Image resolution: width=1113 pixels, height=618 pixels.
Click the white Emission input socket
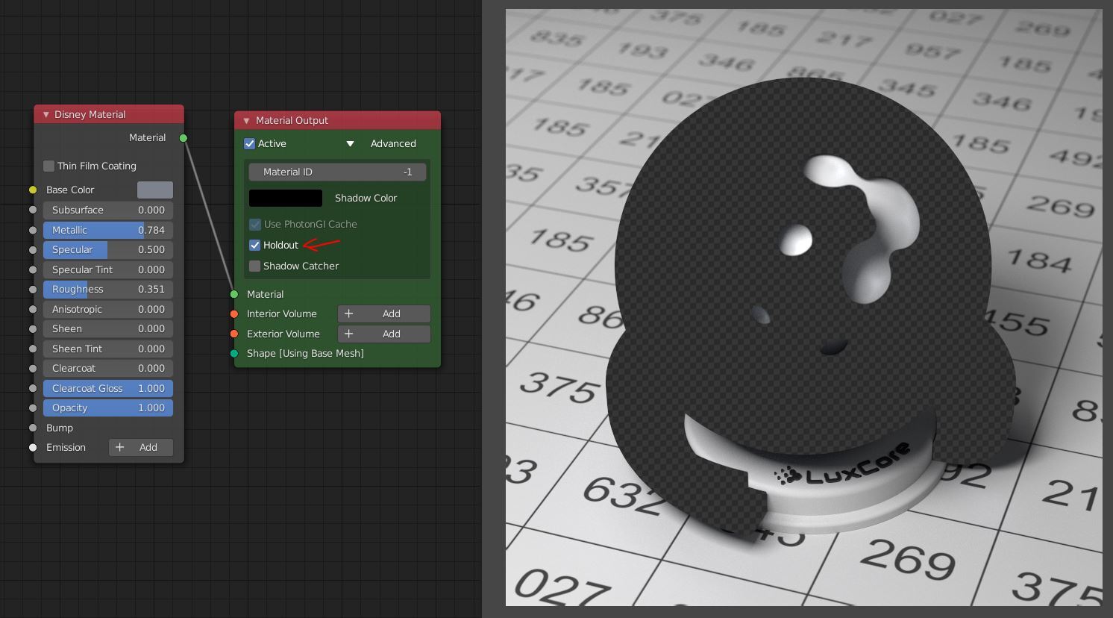[33, 448]
